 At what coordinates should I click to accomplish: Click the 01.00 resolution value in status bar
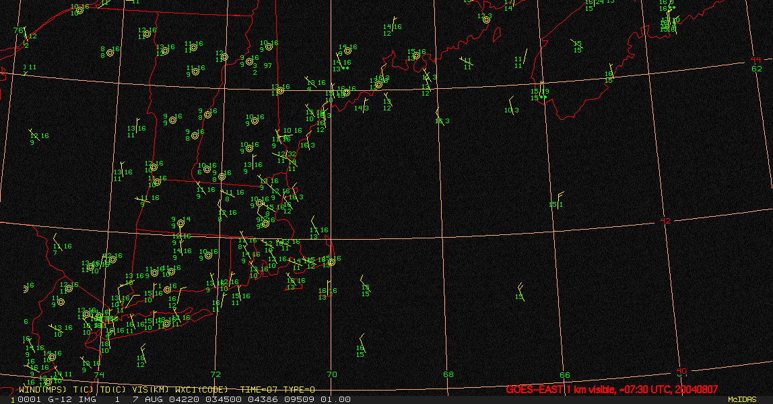336,399
